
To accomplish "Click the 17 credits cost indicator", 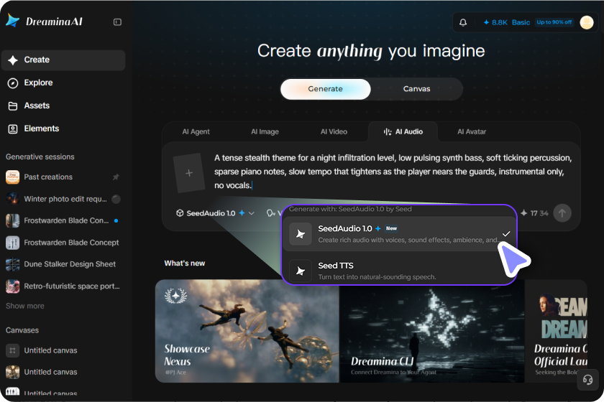I will tap(534, 213).
